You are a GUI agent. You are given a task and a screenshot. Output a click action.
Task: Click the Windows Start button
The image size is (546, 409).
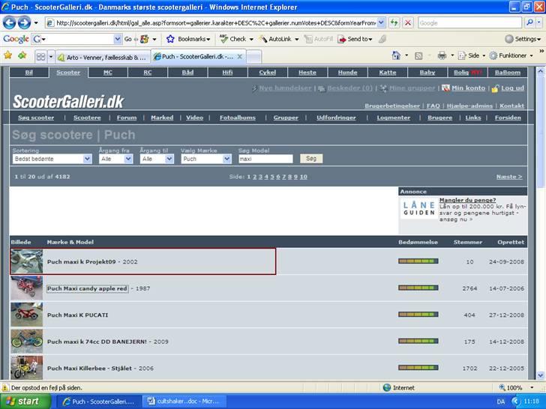coord(28,402)
